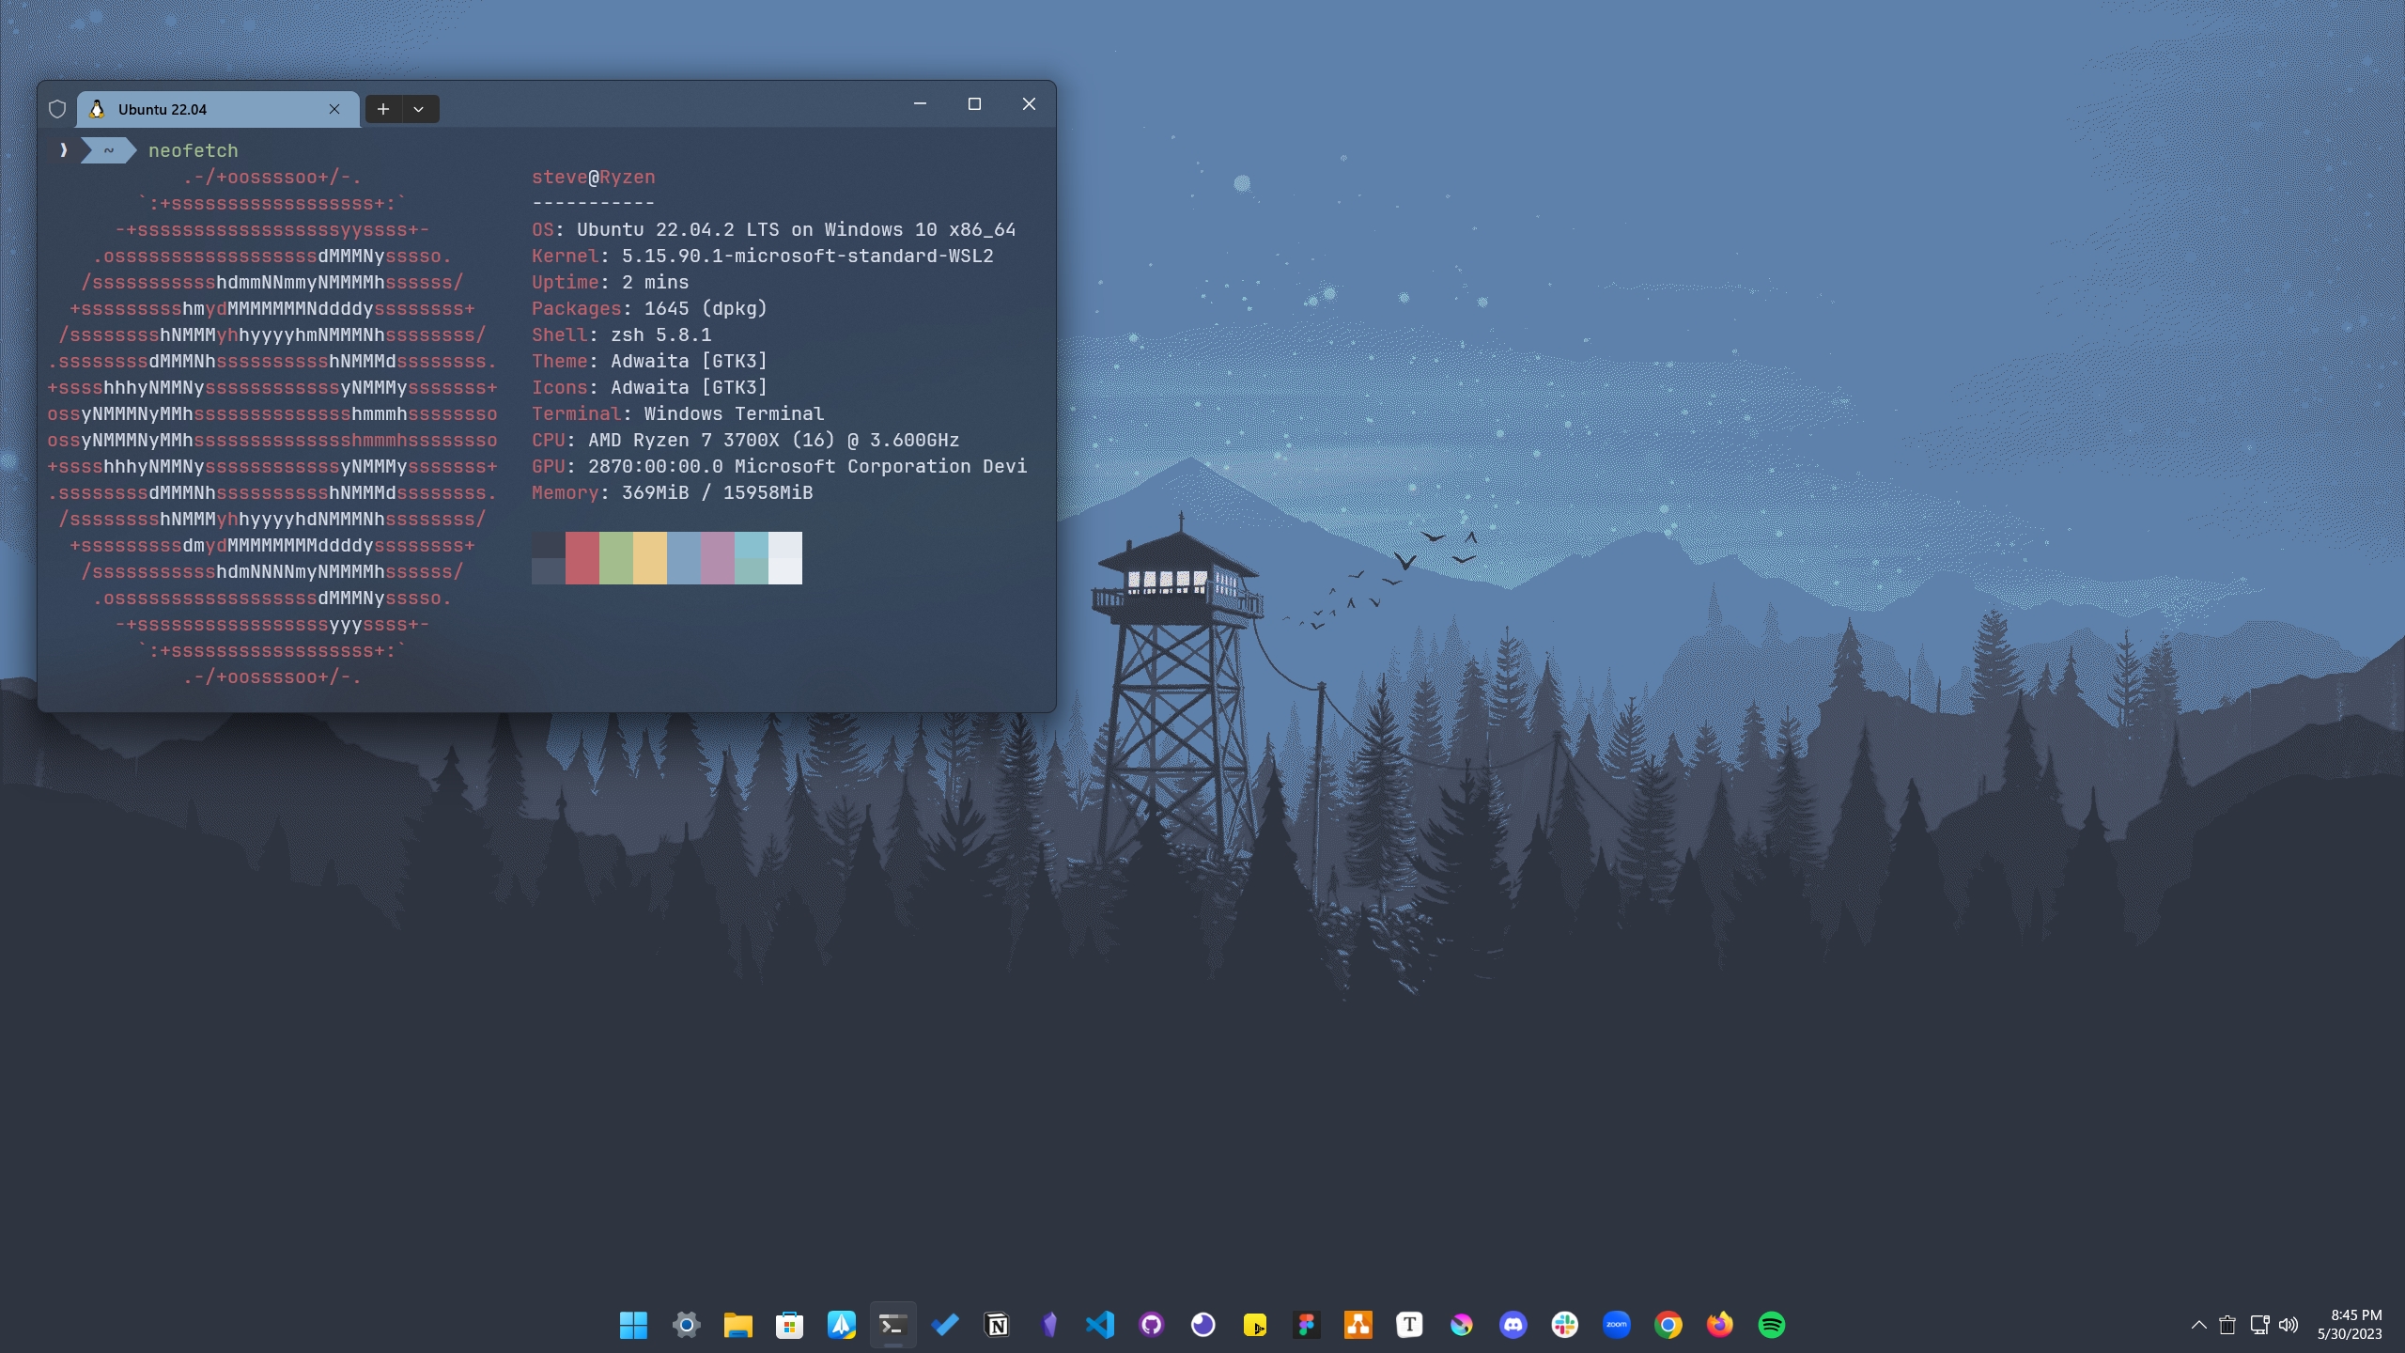Open Spotify from the taskbar
The width and height of the screenshot is (2405, 1353).
tap(1771, 1325)
